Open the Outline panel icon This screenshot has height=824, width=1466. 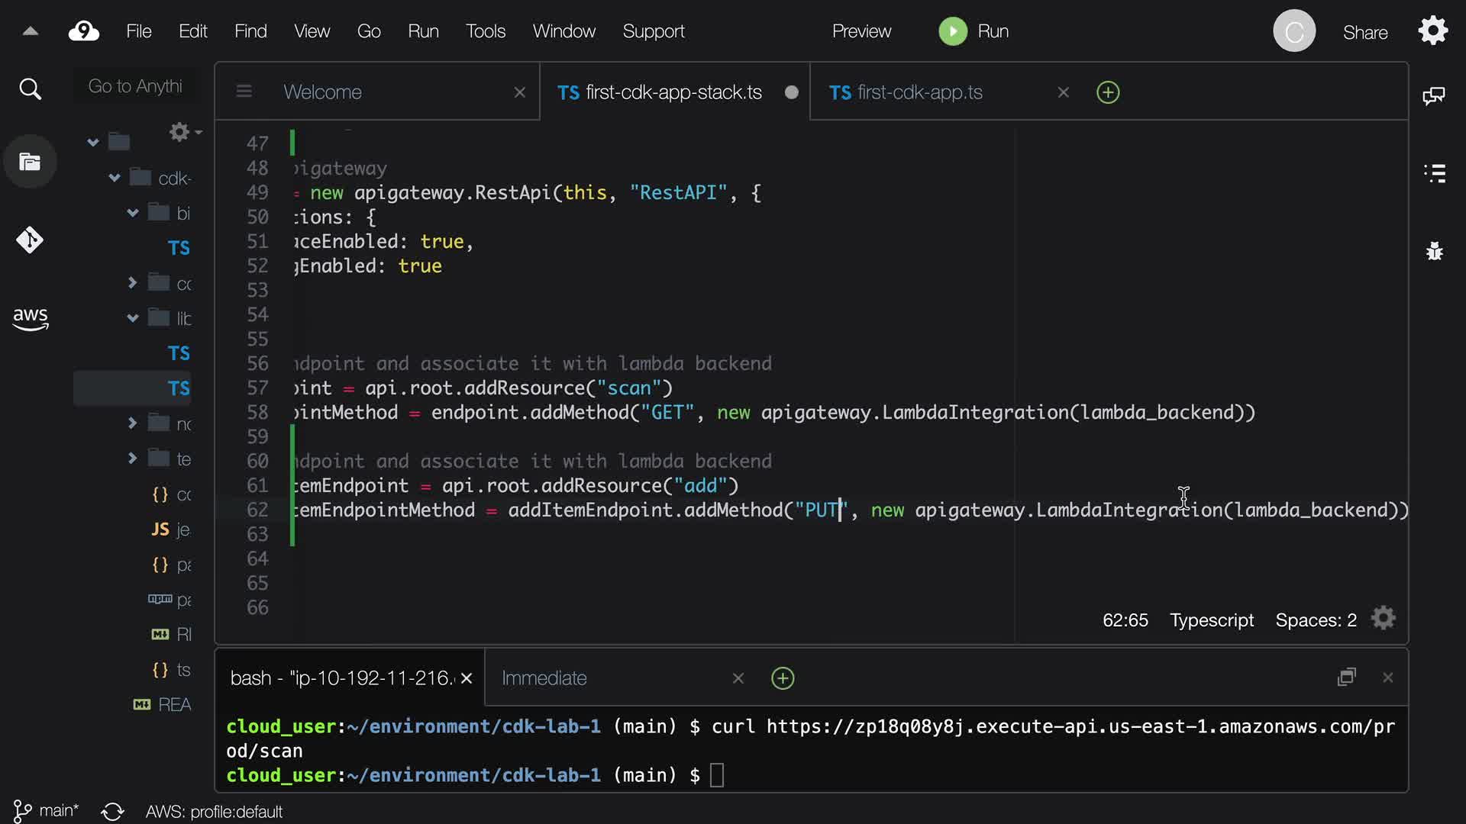point(1435,173)
